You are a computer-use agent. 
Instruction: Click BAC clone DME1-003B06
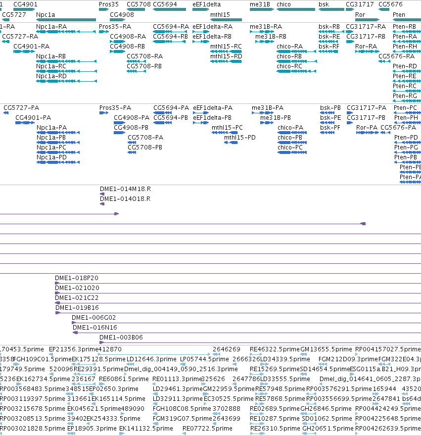pyautogui.click(x=260, y=342)
